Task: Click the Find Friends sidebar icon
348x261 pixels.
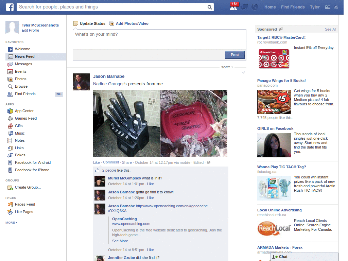Action: point(10,94)
